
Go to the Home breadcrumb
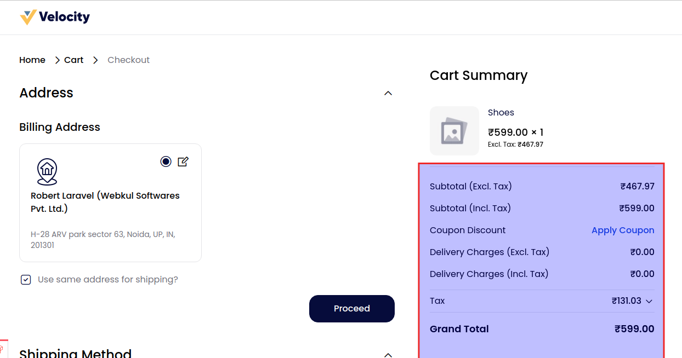(32, 60)
